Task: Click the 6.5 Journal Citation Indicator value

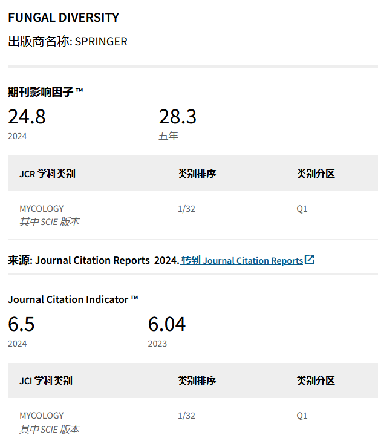Action: [21, 324]
